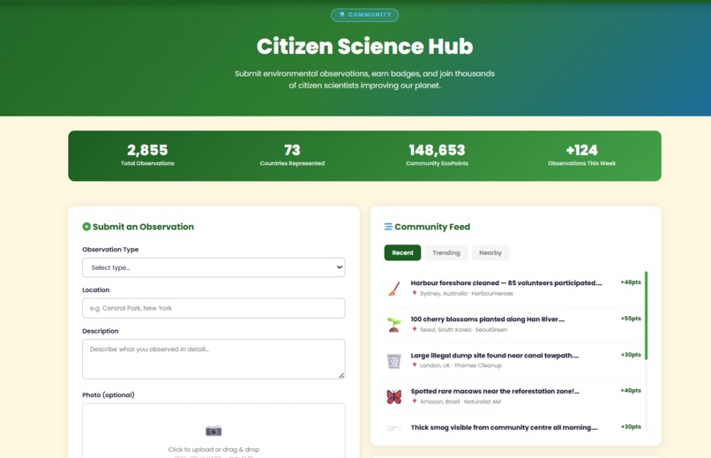Click the camera icon in photo upload area
Image resolution: width=711 pixels, height=458 pixels.
point(213,431)
